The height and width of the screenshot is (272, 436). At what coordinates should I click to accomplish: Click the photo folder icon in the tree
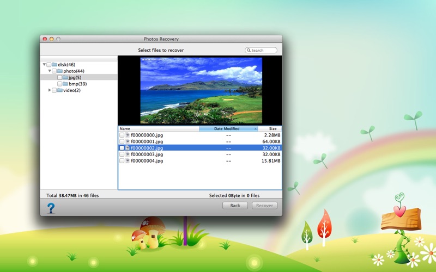(x=60, y=71)
